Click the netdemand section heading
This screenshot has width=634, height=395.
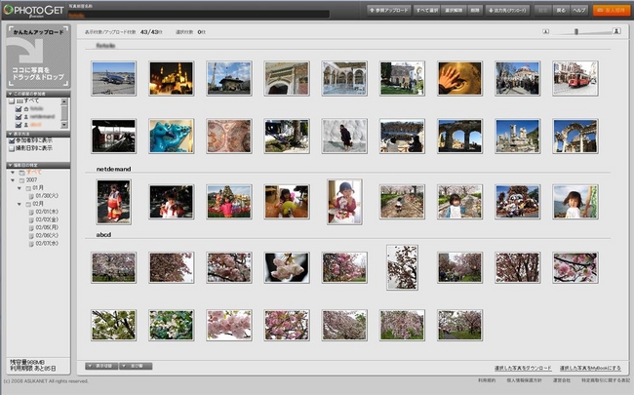click(113, 169)
